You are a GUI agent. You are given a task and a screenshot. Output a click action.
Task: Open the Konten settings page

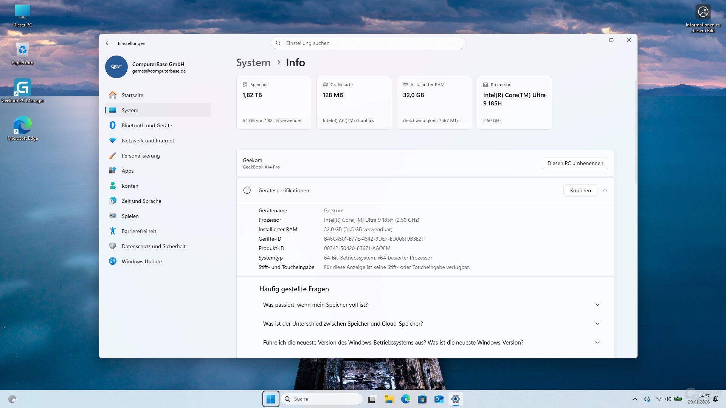[130, 185]
